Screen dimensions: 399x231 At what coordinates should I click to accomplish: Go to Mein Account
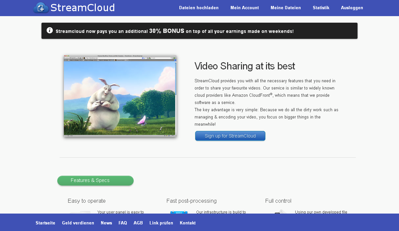245,8
